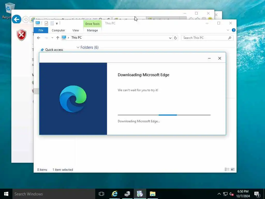Click the Microsoft Edge logo in installer
Viewport: 265px width, 199px height.
click(73, 99)
